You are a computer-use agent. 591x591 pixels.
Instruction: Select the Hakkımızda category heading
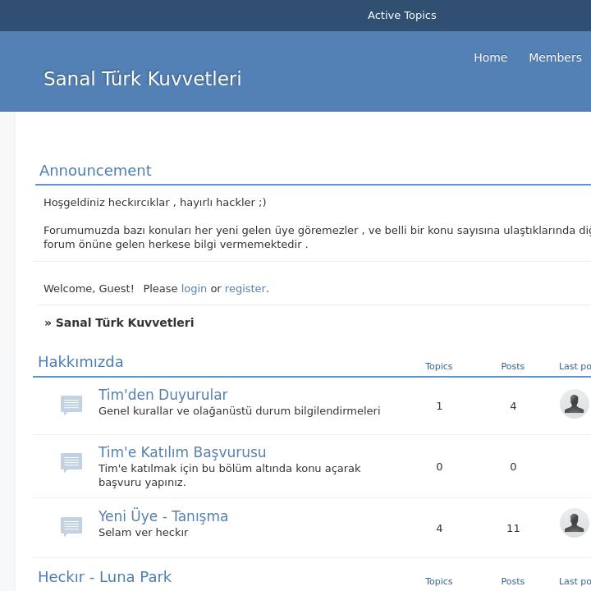(80, 362)
